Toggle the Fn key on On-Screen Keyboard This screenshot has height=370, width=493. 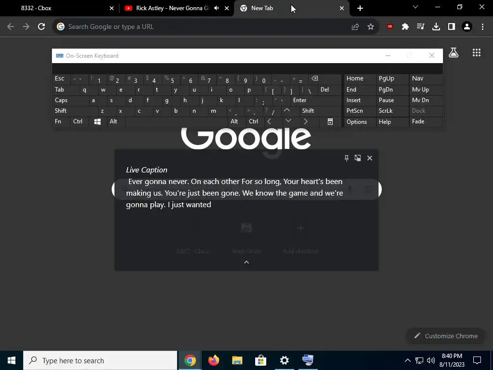coord(61,121)
